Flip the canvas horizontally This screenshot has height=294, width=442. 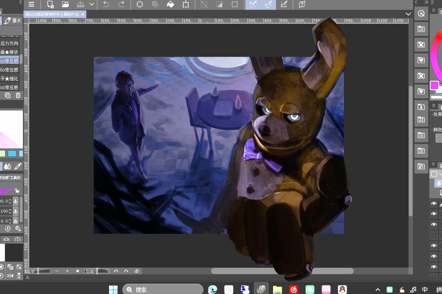[10, 276]
